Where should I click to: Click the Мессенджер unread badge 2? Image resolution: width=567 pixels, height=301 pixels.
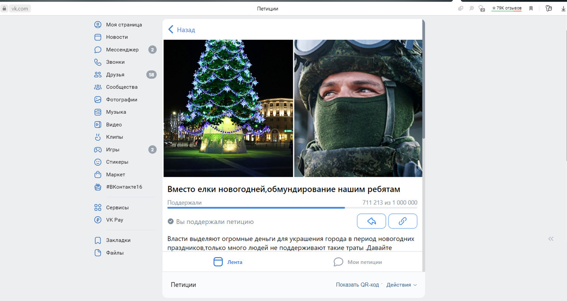pyautogui.click(x=152, y=50)
